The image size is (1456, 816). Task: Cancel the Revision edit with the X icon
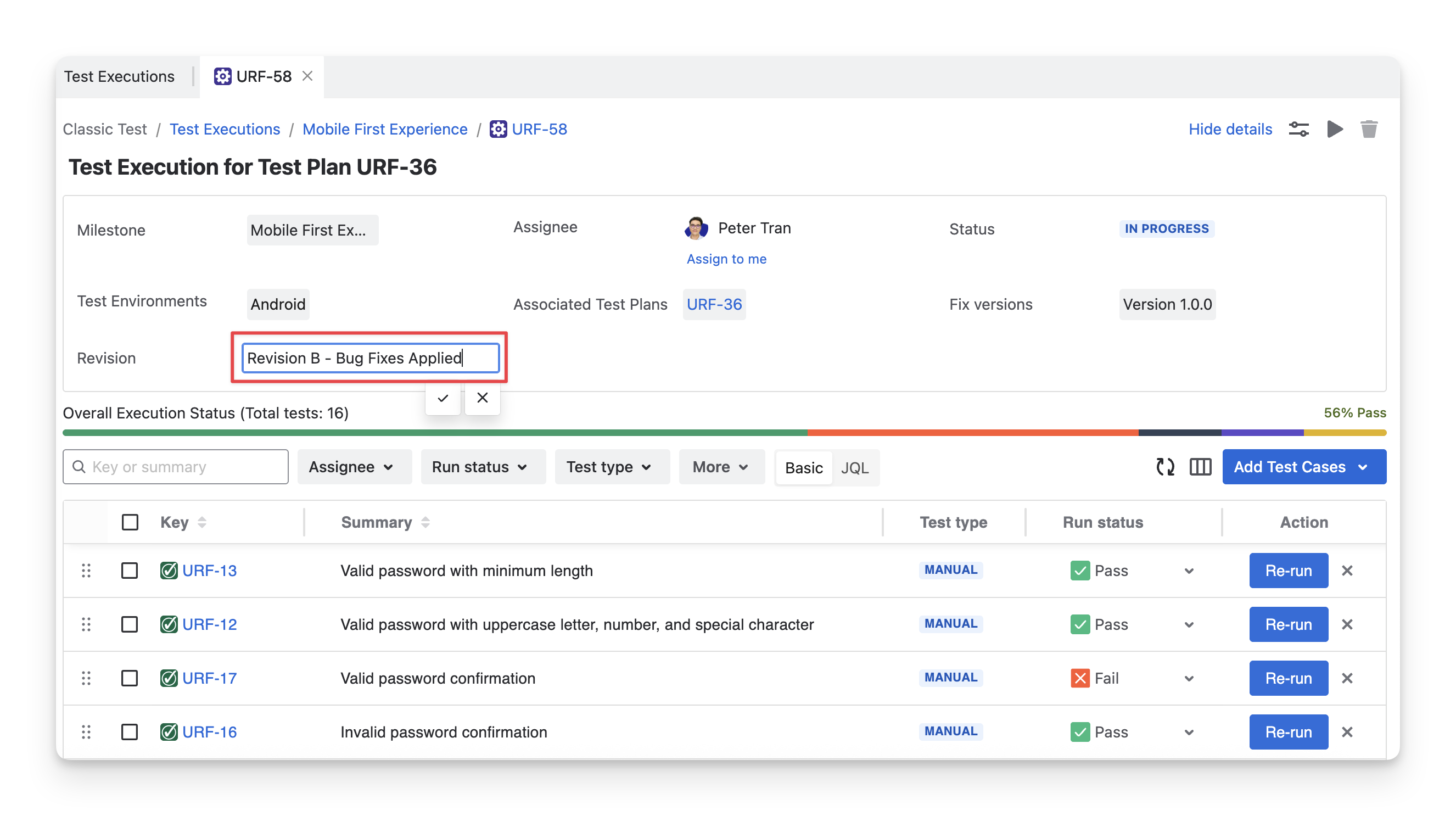point(482,398)
